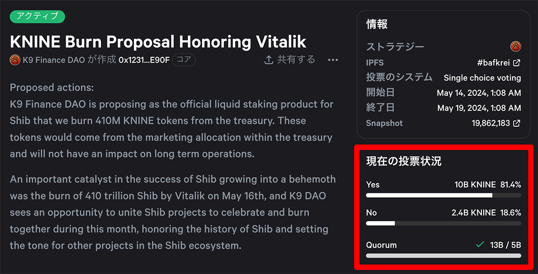The width and height of the screenshot is (538, 274).
Task: Open the three-dot more options menu
Action: tap(333, 60)
